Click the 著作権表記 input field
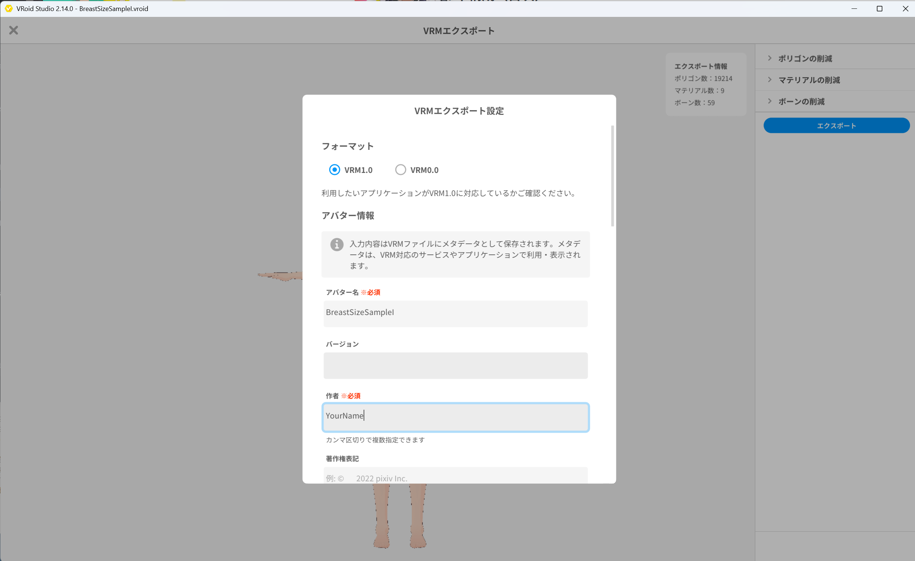 (455, 475)
